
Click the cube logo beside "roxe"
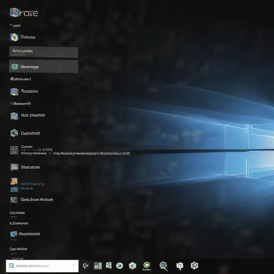14,13
